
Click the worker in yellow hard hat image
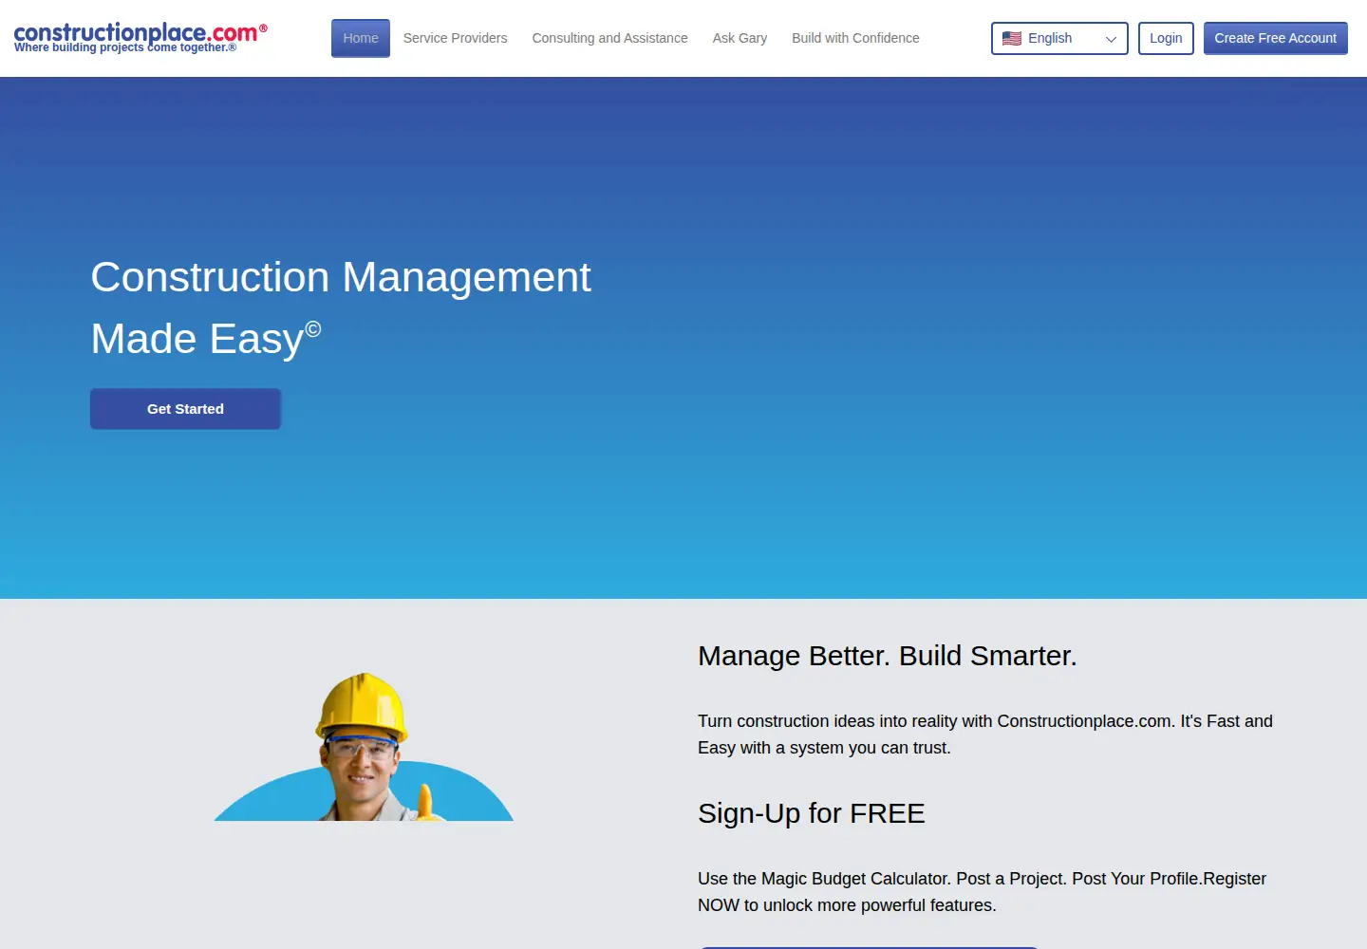[364, 747]
